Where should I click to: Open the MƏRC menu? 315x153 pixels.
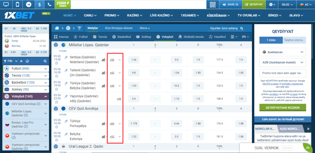(x=70, y=15)
